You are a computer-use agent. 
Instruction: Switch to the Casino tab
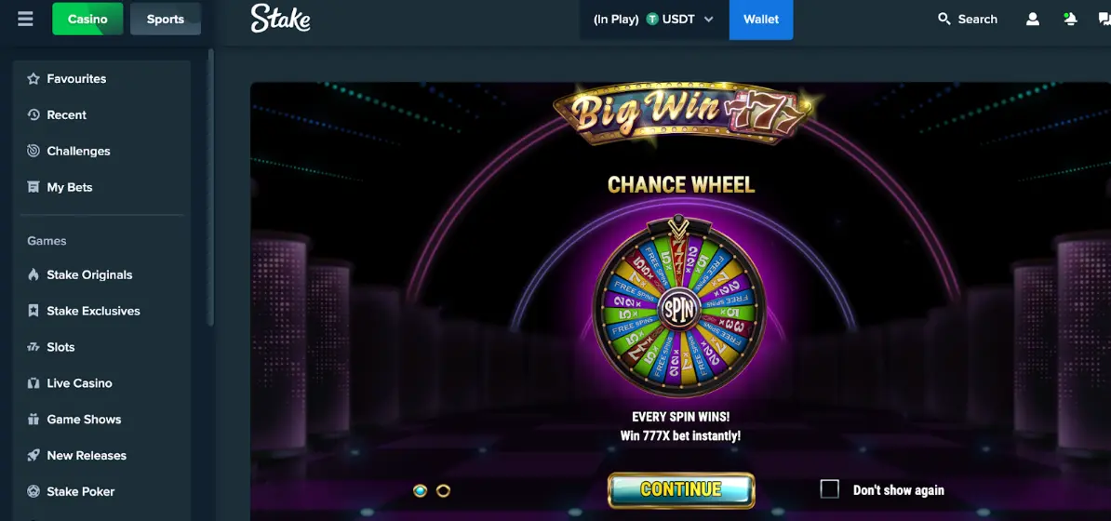tap(87, 20)
